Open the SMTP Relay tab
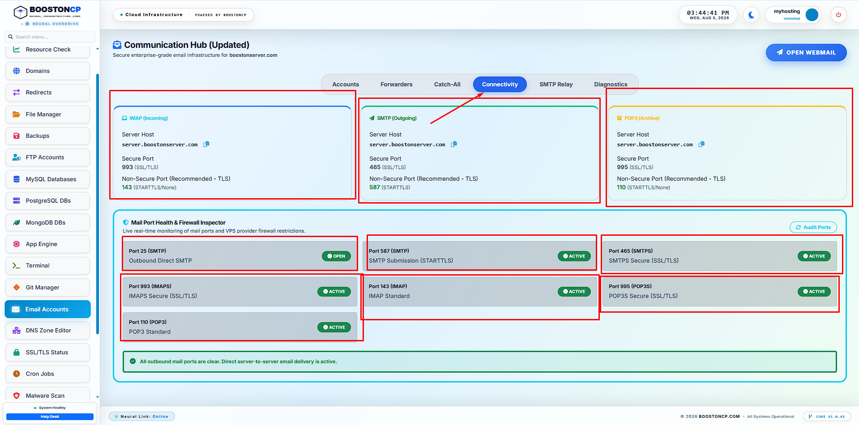This screenshot has width=859, height=425. click(556, 84)
